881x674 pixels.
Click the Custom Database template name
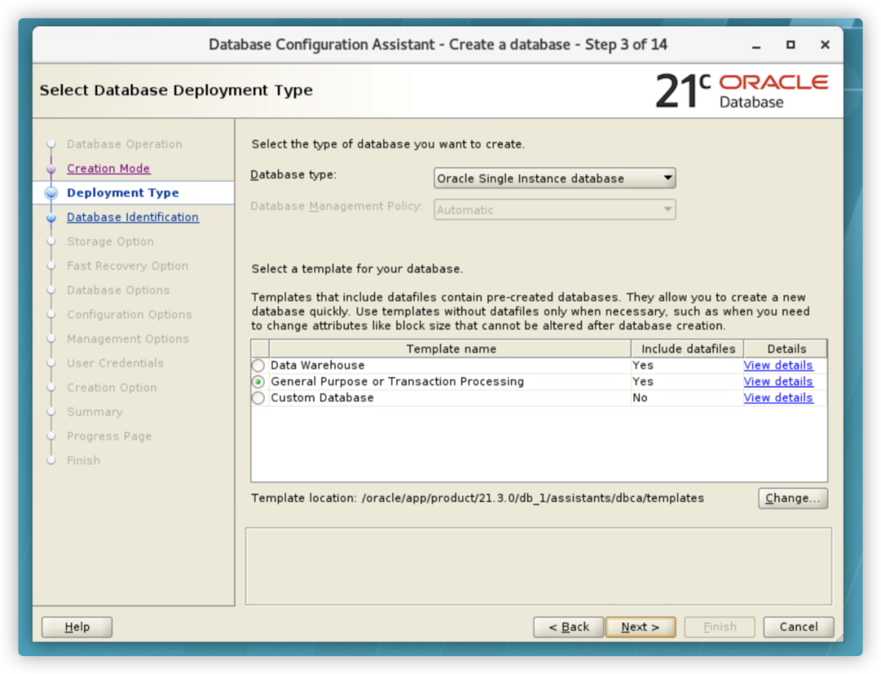(322, 398)
